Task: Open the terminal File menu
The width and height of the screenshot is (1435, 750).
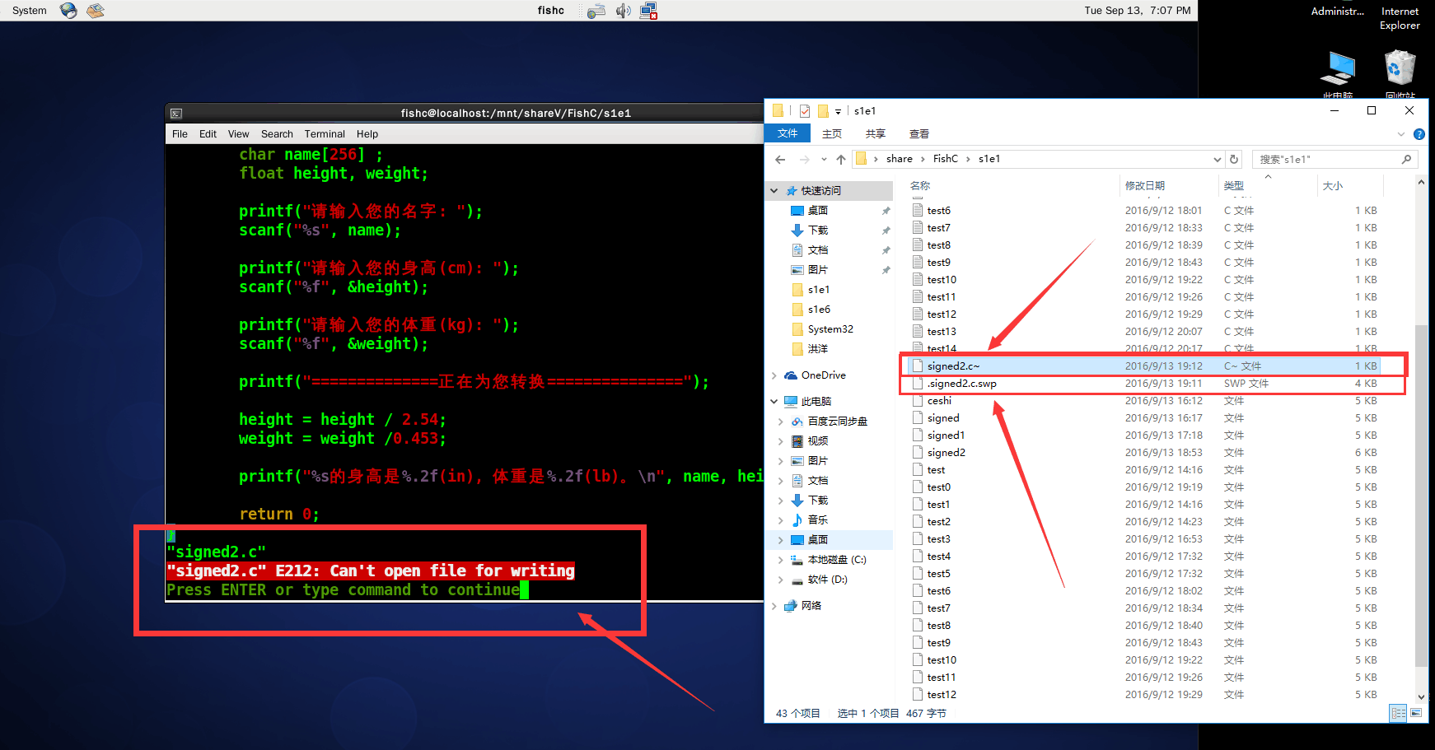Action: 180,134
